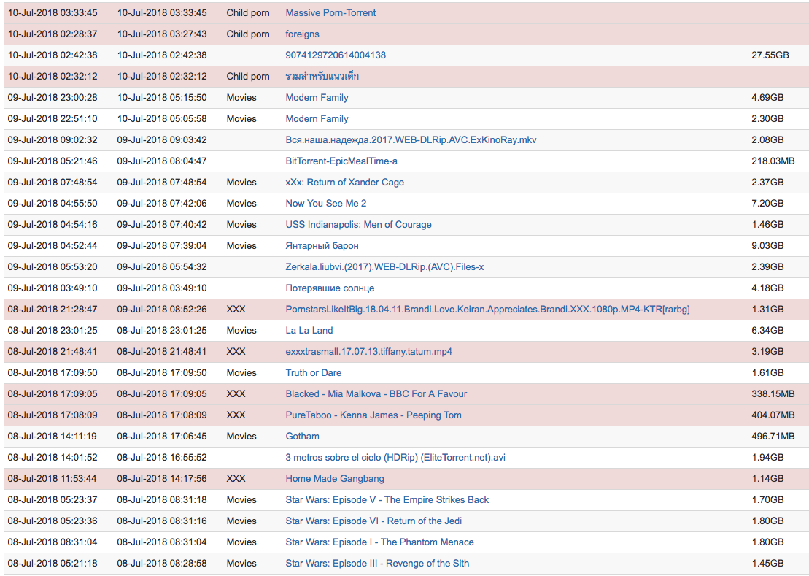The image size is (809, 576).
Task: Select Movies category in Now You See Me 2 row
Action: tap(241, 204)
